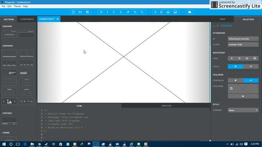Open the Action Center notifications icon
Screen dimensions: 262x147
click(246, 144)
